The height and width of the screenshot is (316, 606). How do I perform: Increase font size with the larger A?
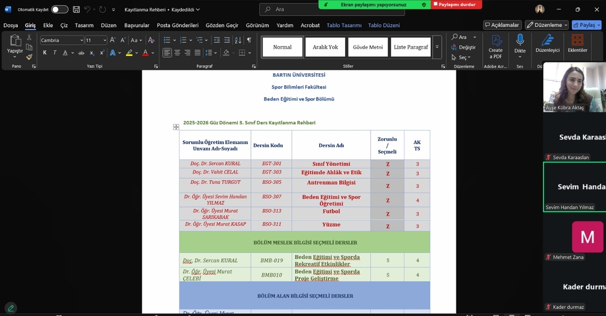[112, 40]
